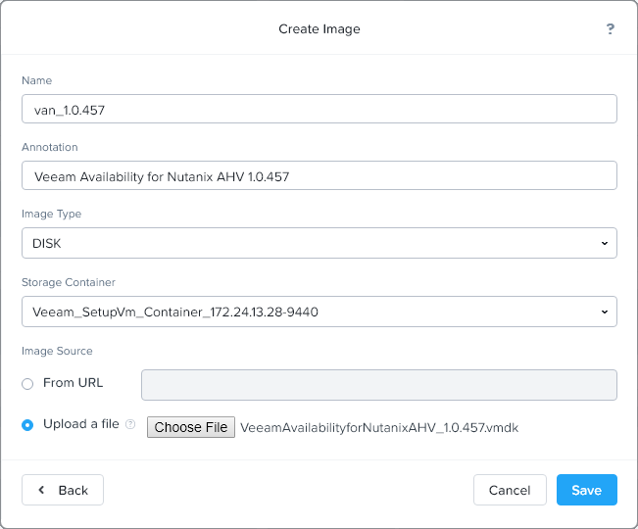This screenshot has height=529, width=638.
Task: Open the Image Type dropdown showing DISK
Action: 319,243
